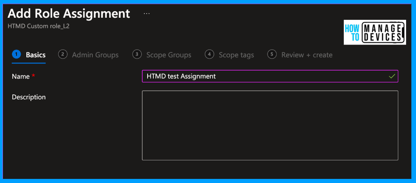Click the HTMD Custom role_L2 subtitle
The width and height of the screenshot is (416, 183).
39,26
